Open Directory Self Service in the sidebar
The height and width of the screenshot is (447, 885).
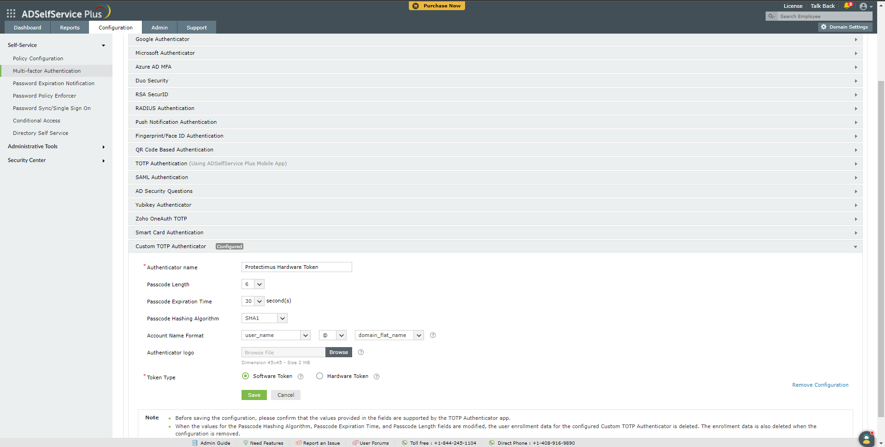pyautogui.click(x=41, y=133)
